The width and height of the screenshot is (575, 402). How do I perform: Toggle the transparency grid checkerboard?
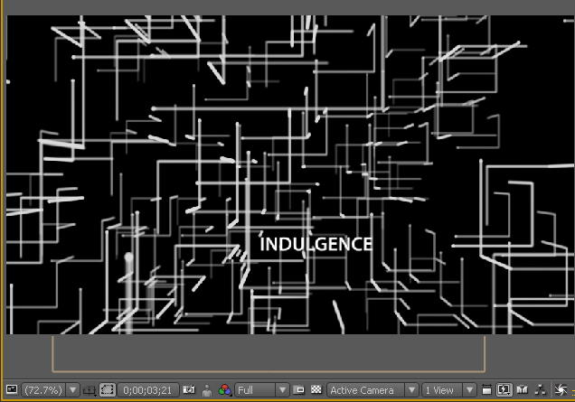point(316,389)
